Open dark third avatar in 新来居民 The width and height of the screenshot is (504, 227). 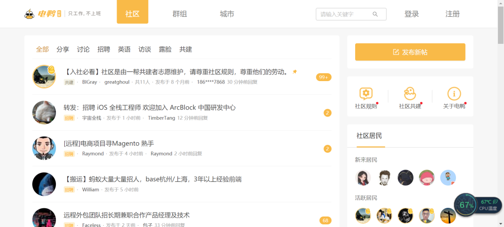pyautogui.click(x=406, y=178)
